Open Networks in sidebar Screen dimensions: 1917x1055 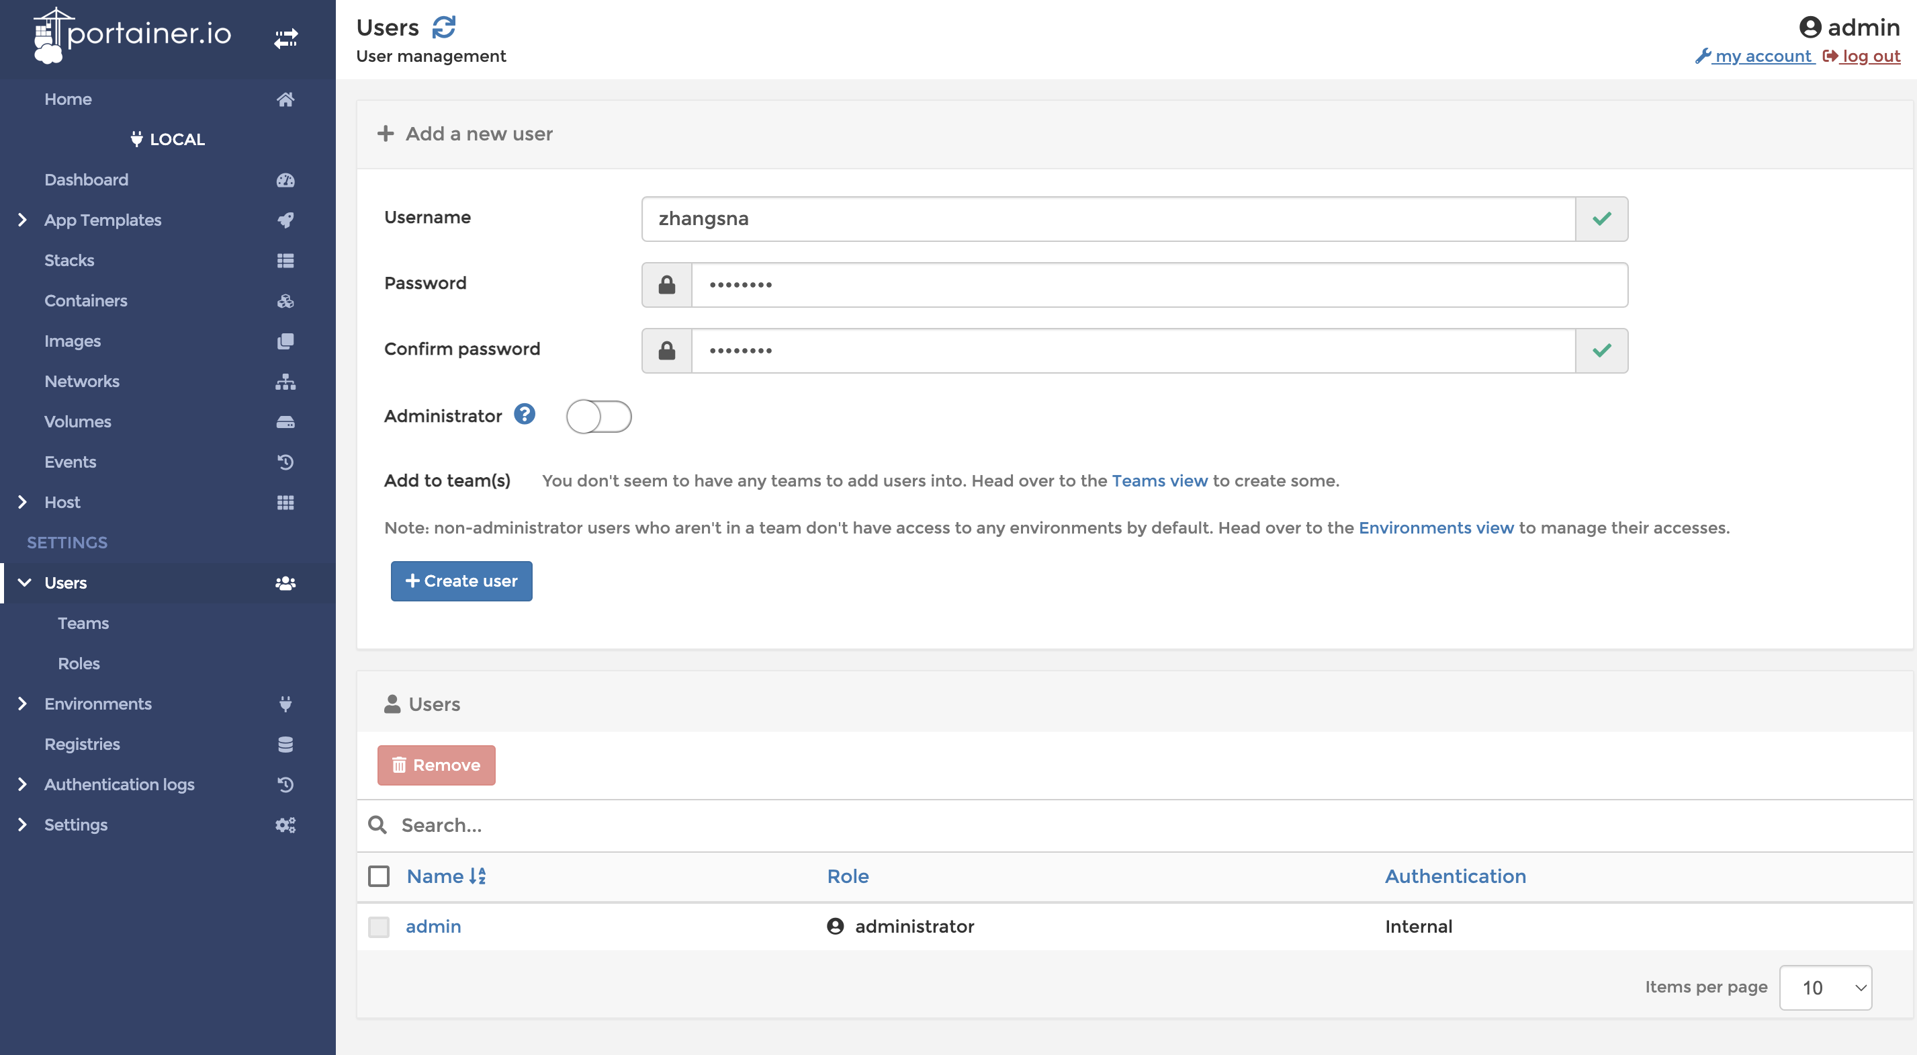pos(82,381)
